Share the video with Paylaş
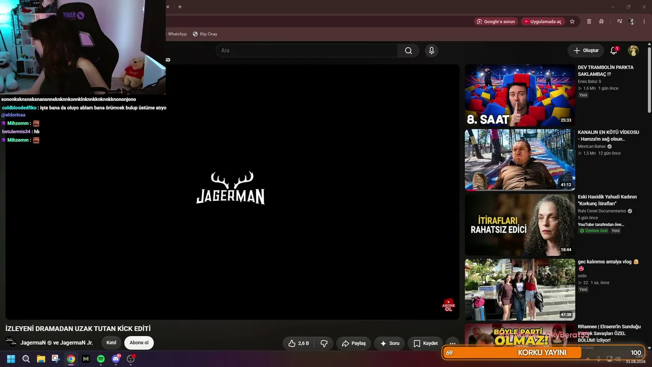Screen dimensions: 652x367 pos(354,344)
